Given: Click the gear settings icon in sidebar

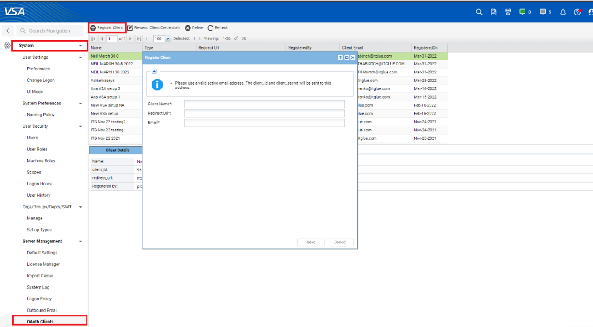Looking at the screenshot, I should coord(7,46).
